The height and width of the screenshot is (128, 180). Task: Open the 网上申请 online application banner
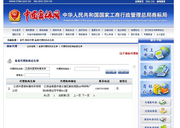point(155,53)
